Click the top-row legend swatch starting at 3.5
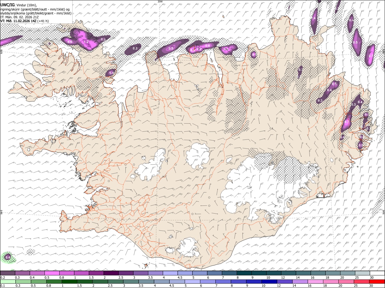385x288 pixels. click(x=155, y=273)
